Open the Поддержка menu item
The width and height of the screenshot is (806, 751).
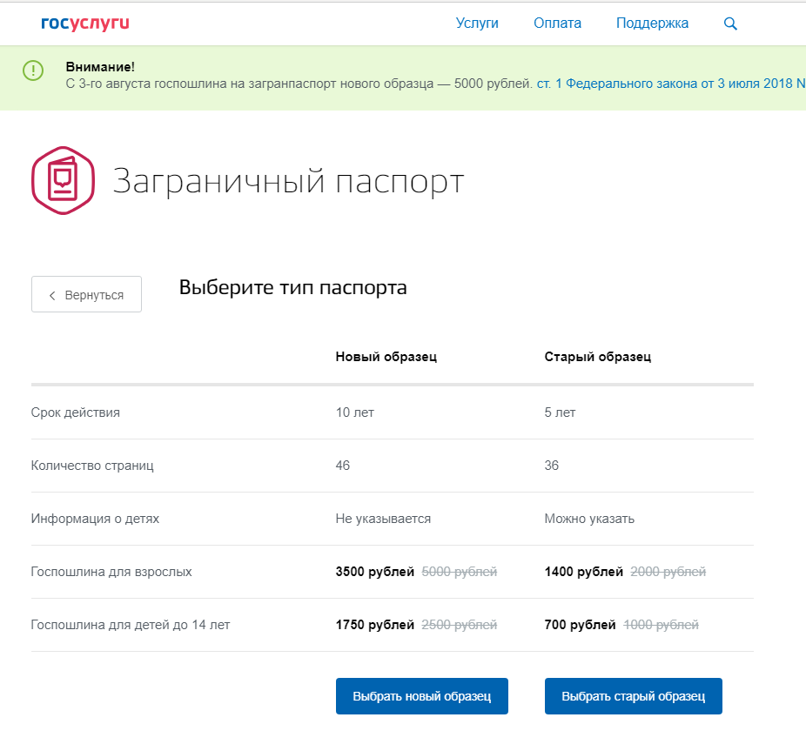click(652, 23)
